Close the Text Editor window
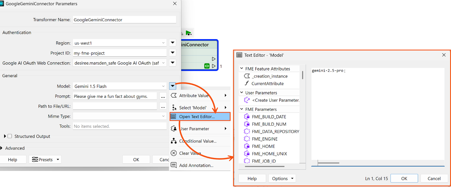Image resolution: width=451 pixels, height=187 pixels. pyautogui.click(x=444, y=55)
